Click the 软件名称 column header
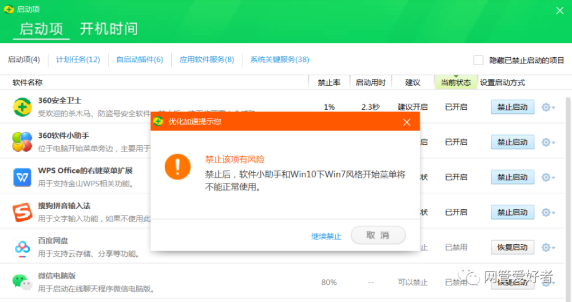This screenshot has width=572, height=302. coord(27,83)
